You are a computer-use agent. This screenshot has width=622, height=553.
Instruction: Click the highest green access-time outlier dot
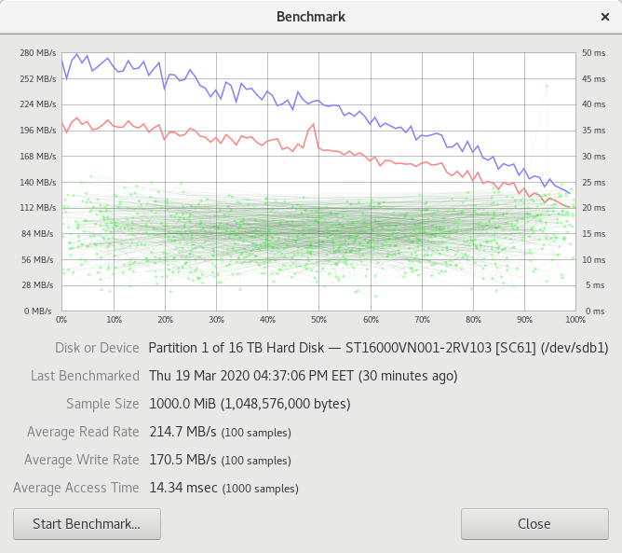547,86
